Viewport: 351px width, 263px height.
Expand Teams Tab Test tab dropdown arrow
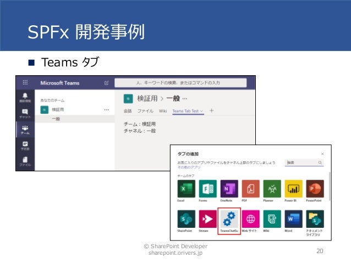pyautogui.click(x=201, y=111)
